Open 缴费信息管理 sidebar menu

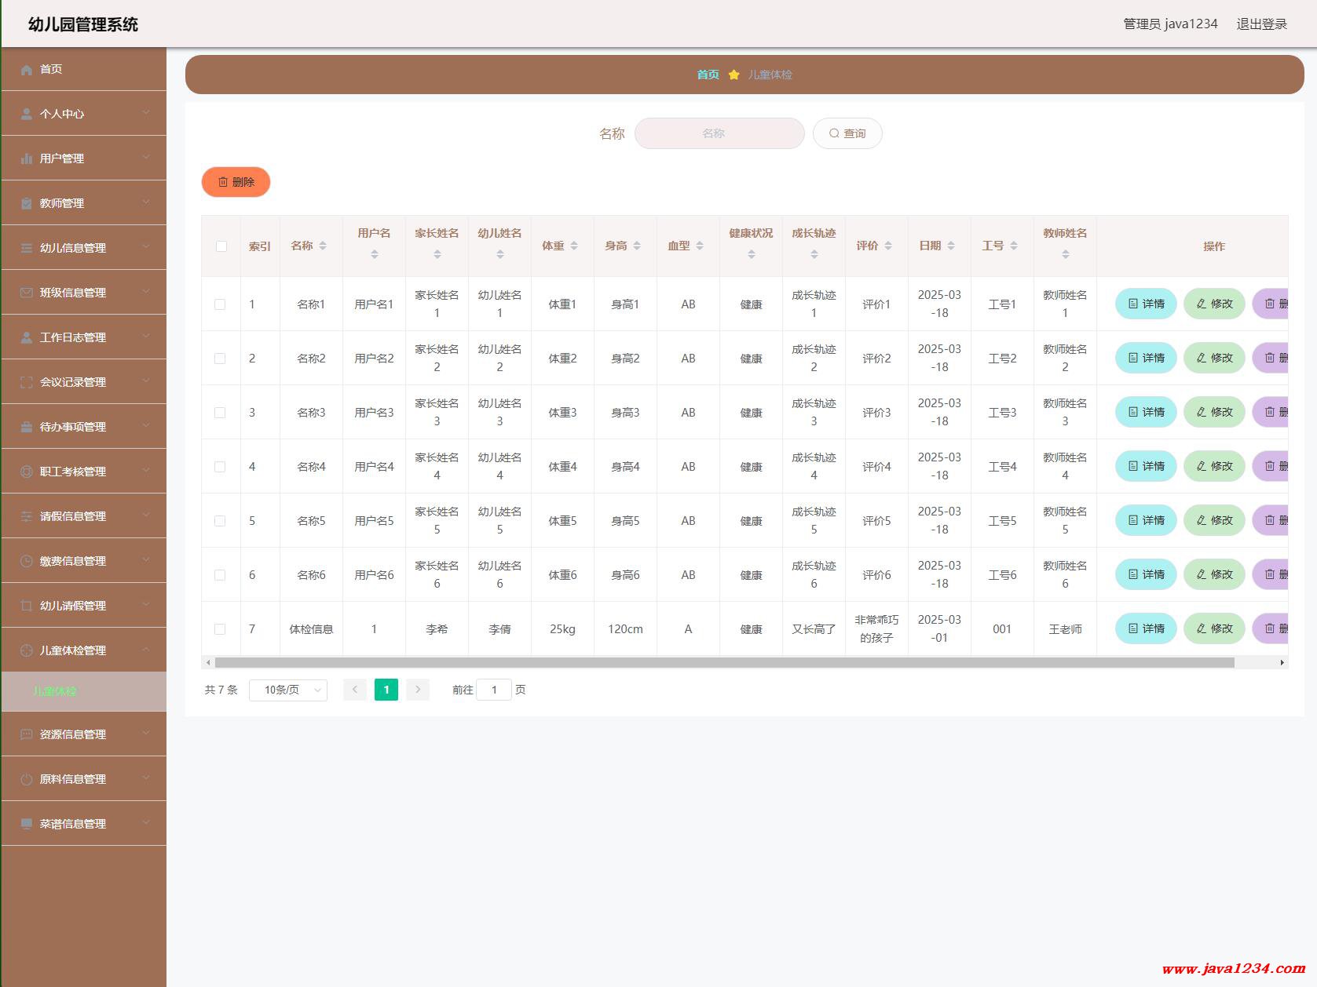tap(84, 561)
